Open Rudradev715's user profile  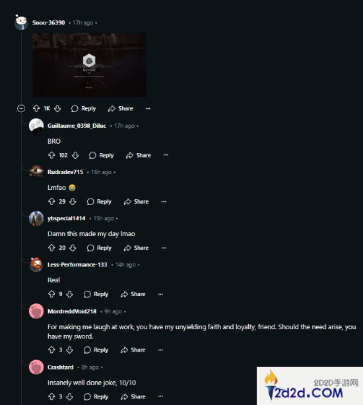point(65,172)
